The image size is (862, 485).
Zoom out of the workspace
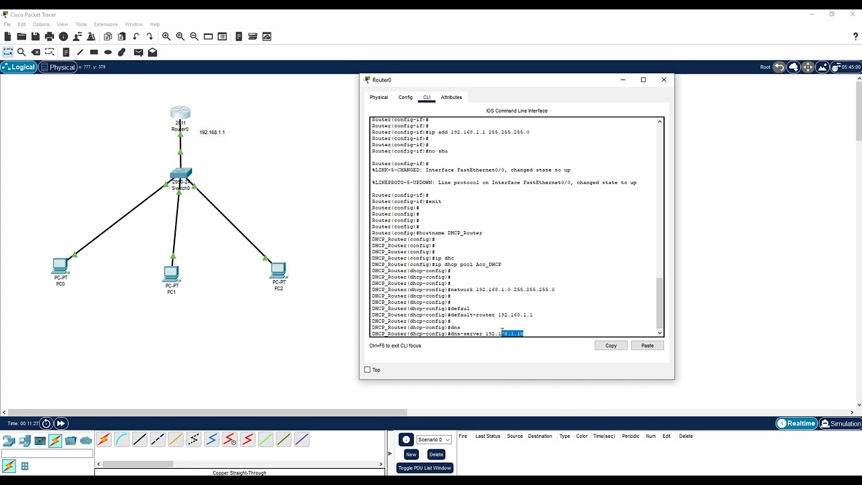194,36
